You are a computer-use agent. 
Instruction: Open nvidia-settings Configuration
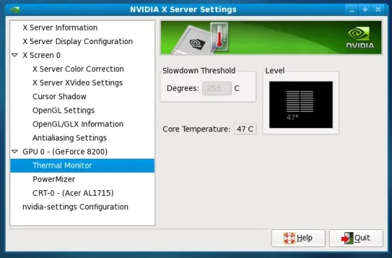coord(76,207)
